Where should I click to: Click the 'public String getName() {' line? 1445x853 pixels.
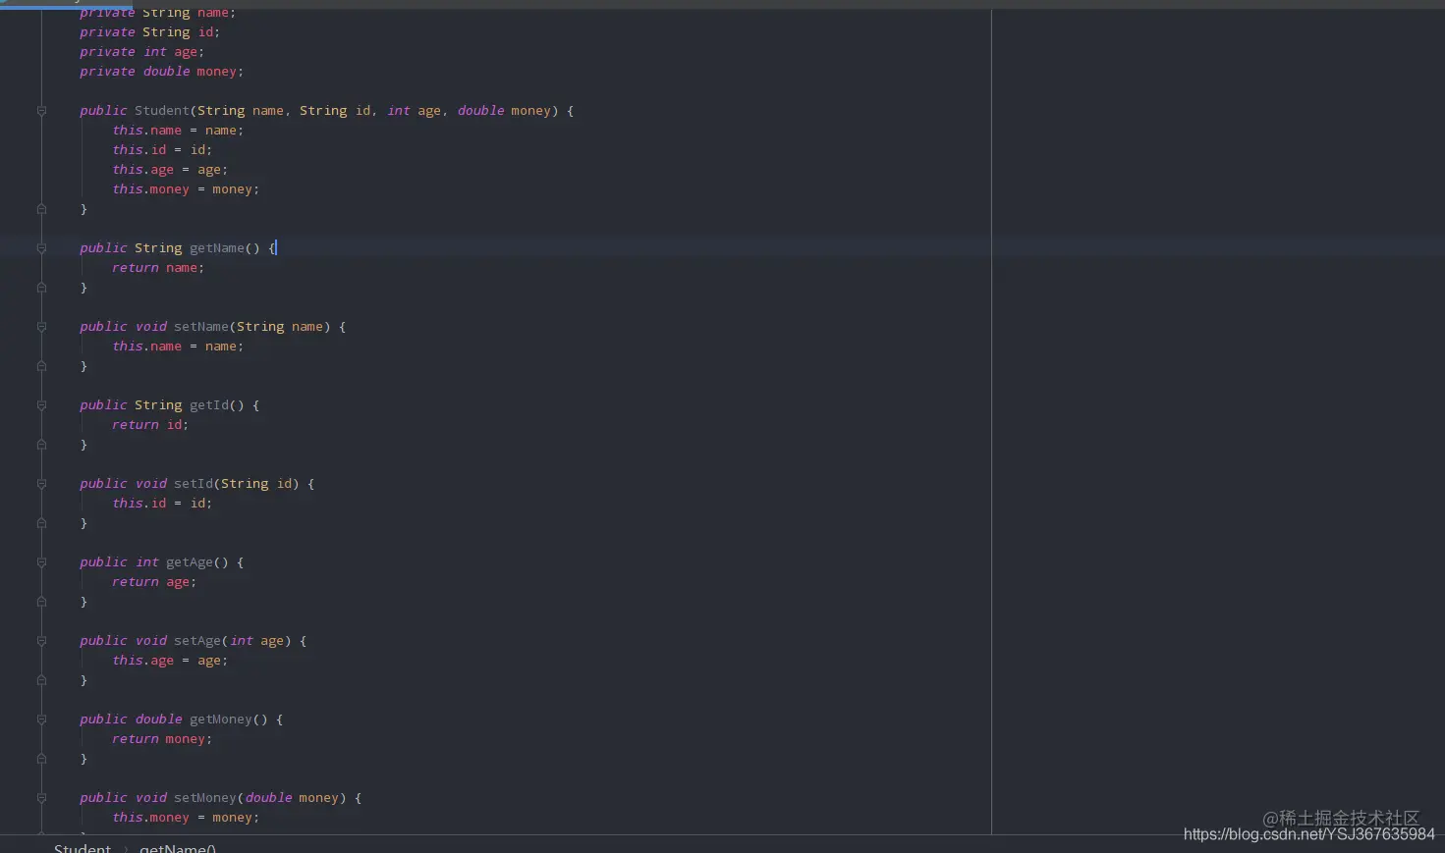(178, 248)
